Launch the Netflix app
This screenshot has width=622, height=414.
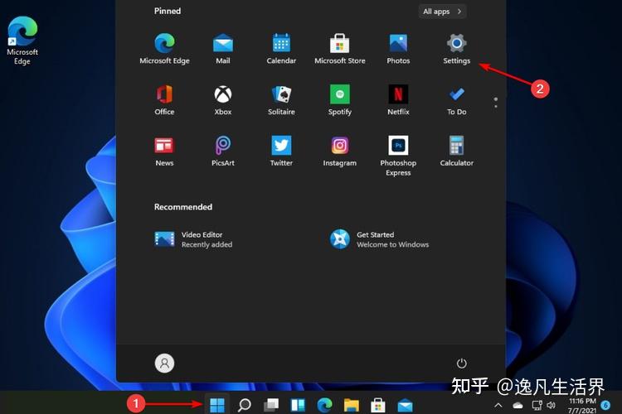pyautogui.click(x=398, y=100)
